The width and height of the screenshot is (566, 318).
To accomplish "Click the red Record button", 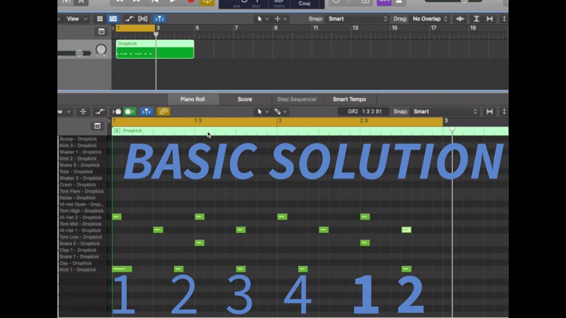I will [x=191, y=1].
